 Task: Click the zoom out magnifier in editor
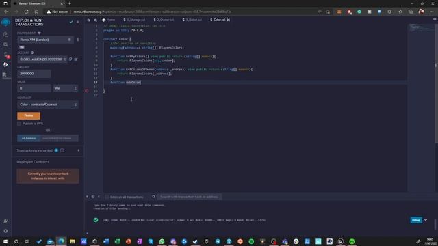88,20
